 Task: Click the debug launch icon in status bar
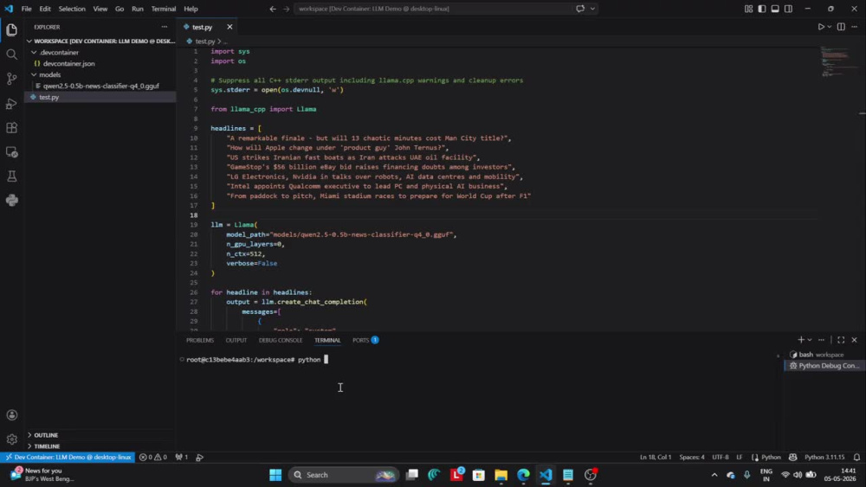click(199, 458)
